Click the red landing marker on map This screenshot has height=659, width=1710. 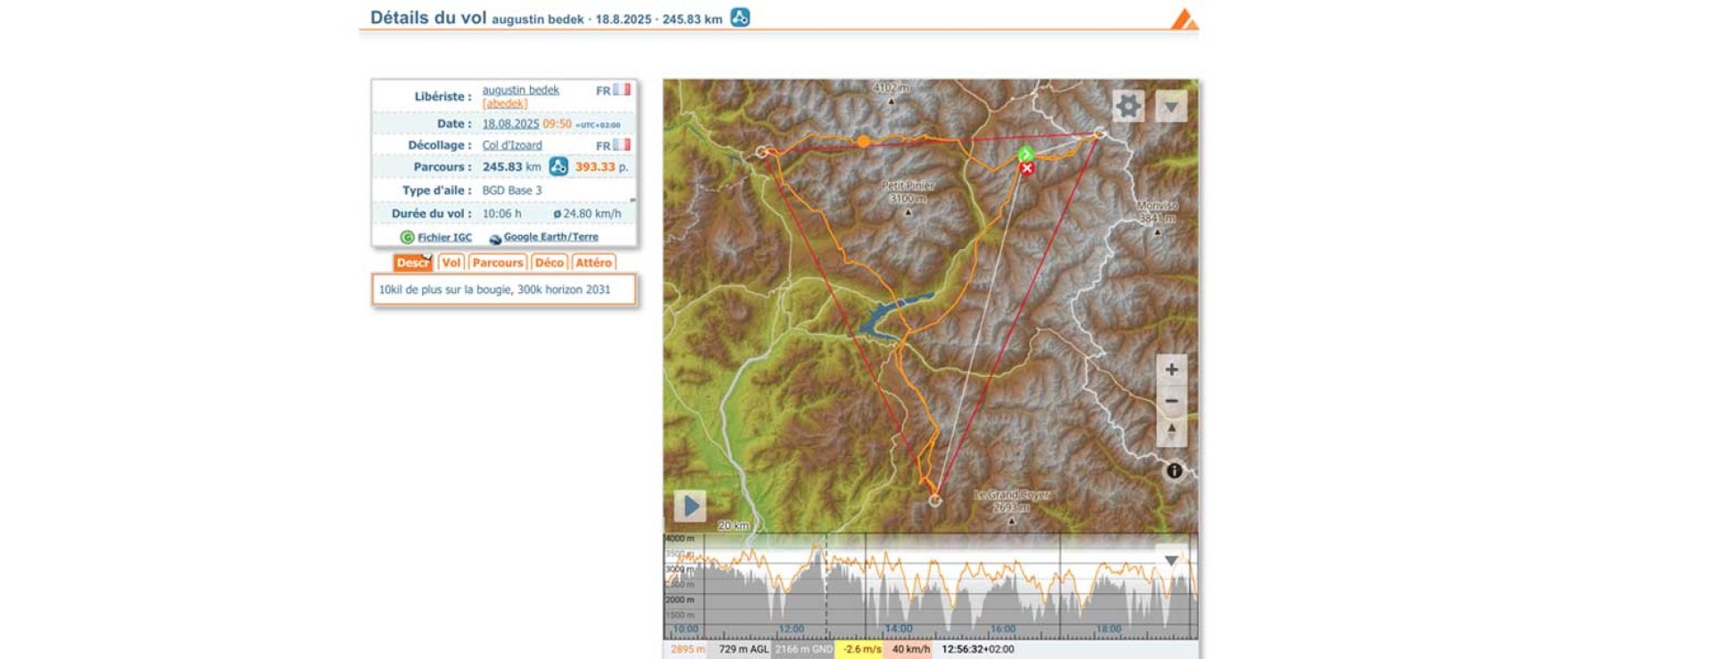[x=1027, y=168]
